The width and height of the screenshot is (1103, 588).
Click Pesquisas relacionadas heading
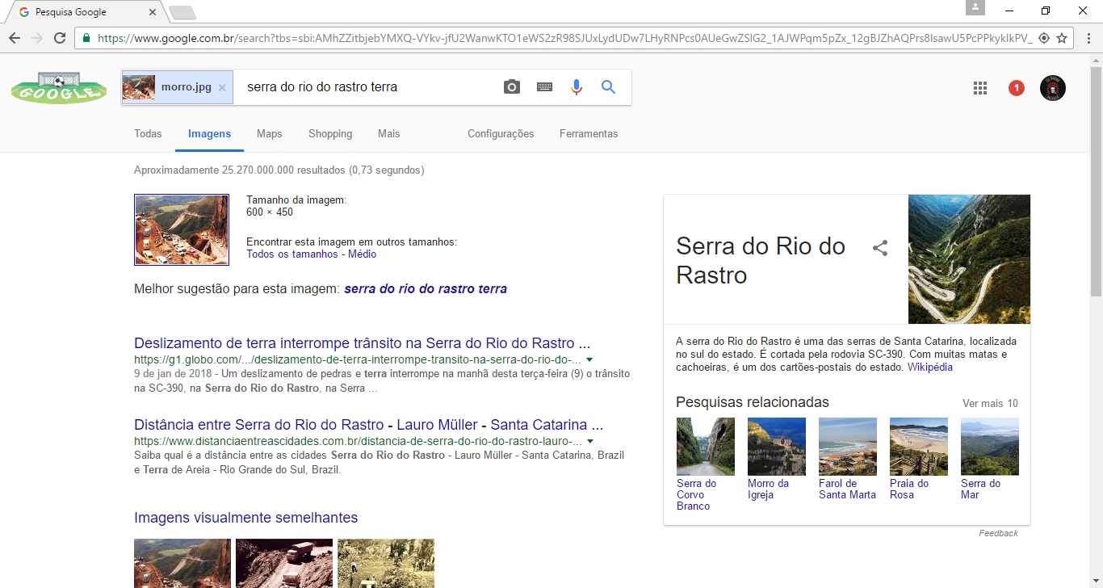[x=753, y=402]
